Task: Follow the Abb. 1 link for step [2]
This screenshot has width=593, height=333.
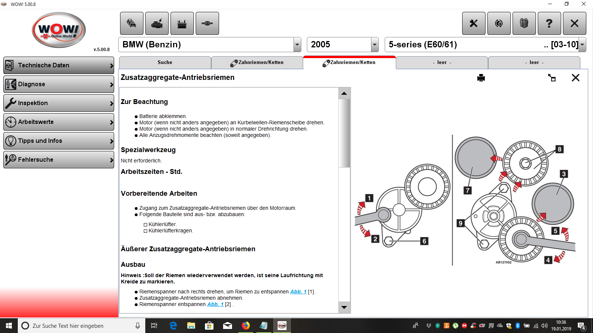Action: tap(215, 304)
